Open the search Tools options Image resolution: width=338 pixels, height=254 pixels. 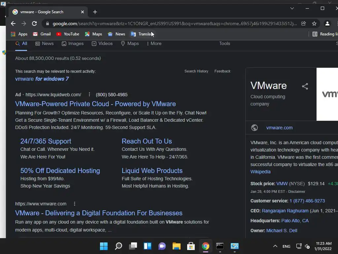coord(224,43)
